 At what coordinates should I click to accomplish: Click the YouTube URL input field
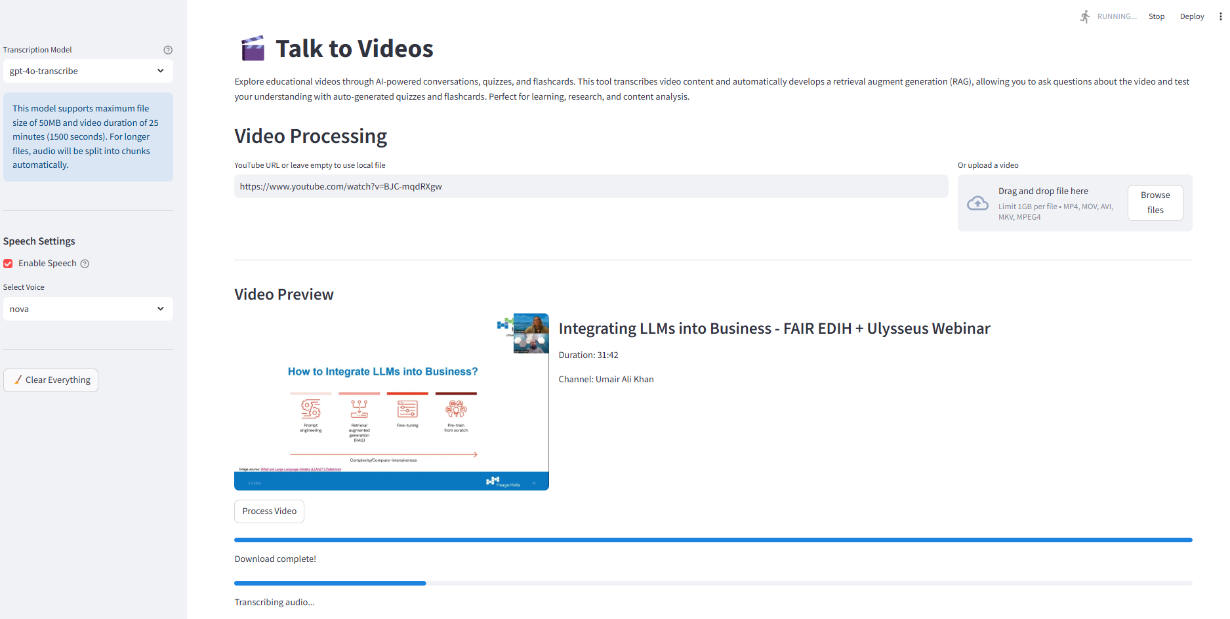pos(591,186)
